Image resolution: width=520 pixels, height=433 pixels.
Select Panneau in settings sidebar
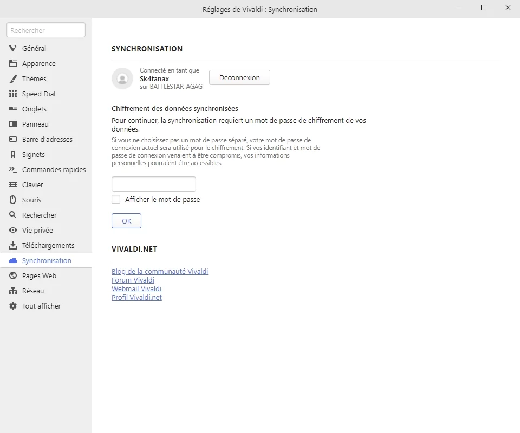pyautogui.click(x=45, y=124)
